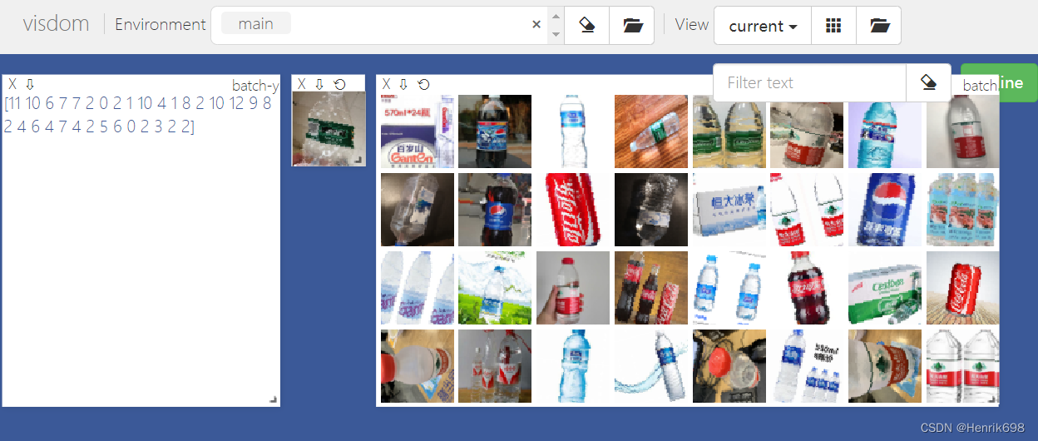Click the green carton box image in row three

coord(885,288)
